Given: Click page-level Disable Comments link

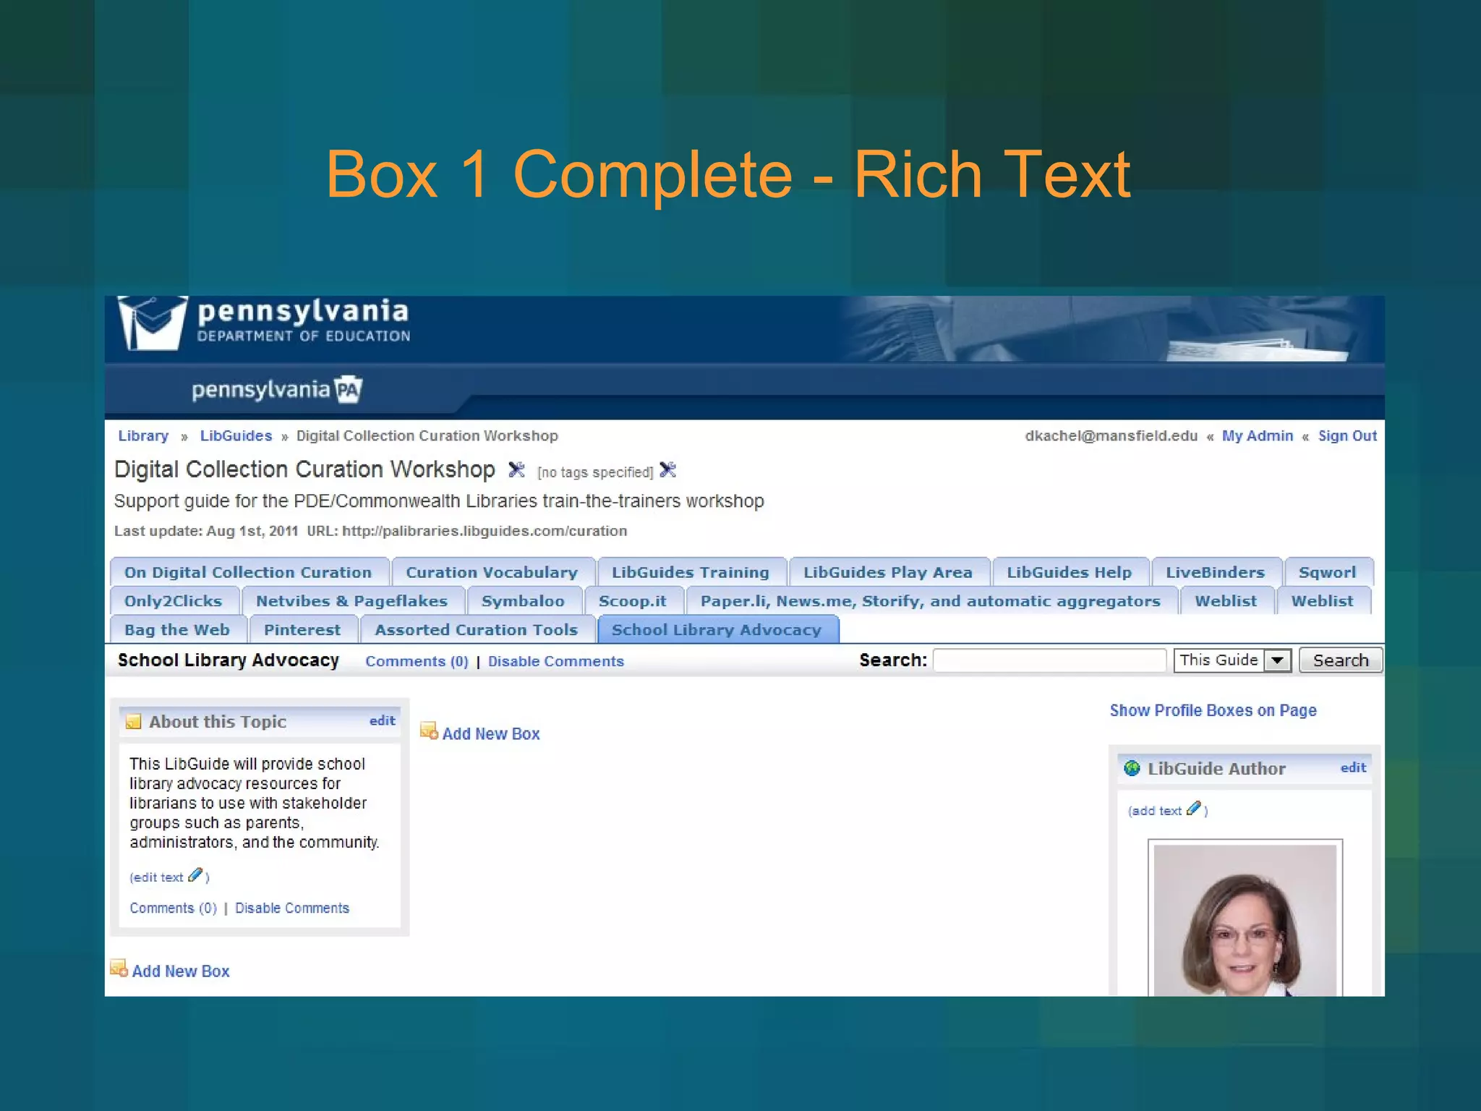Looking at the screenshot, I should tap(555, 661).
